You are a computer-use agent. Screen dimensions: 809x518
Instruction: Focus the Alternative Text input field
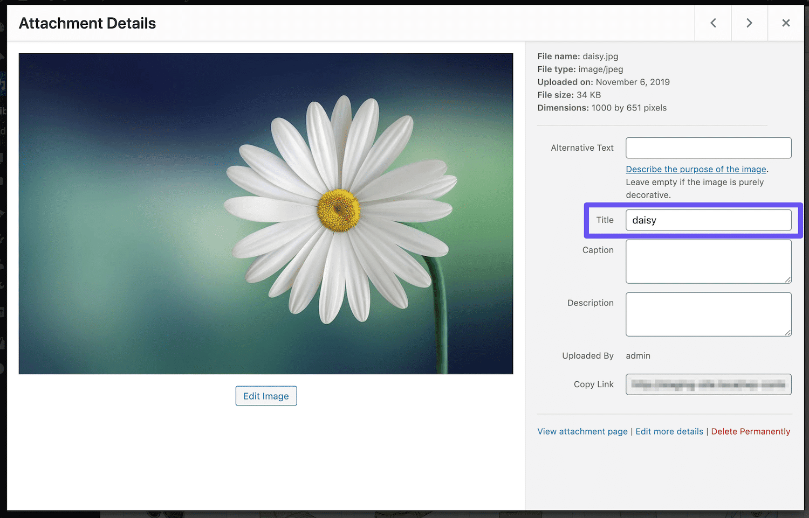click(708, 148)
